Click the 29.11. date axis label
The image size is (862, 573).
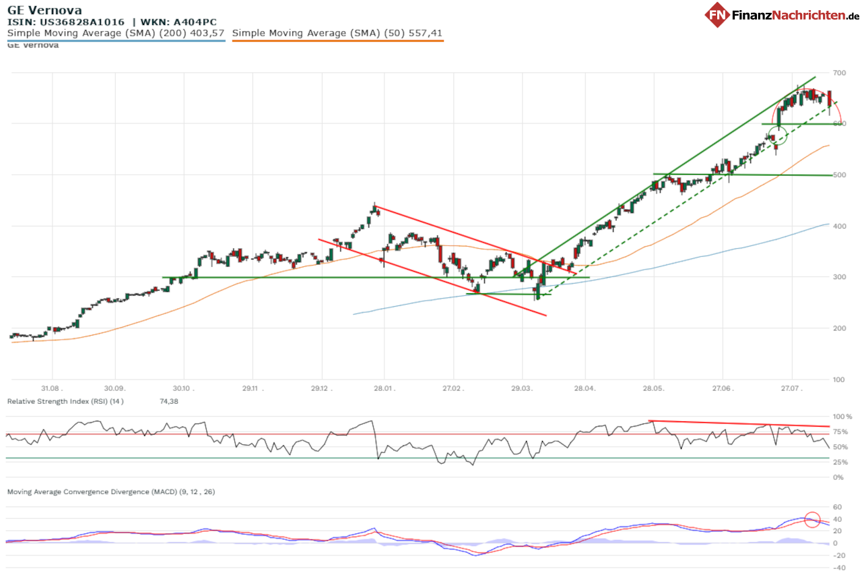pyautogui.click(x=253, y=389)
